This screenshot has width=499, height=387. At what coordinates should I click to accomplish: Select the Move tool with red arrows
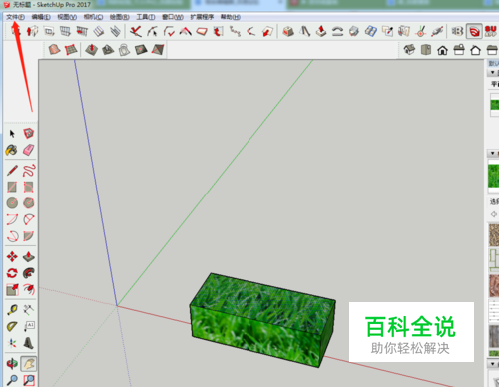(x=12, y=257)
